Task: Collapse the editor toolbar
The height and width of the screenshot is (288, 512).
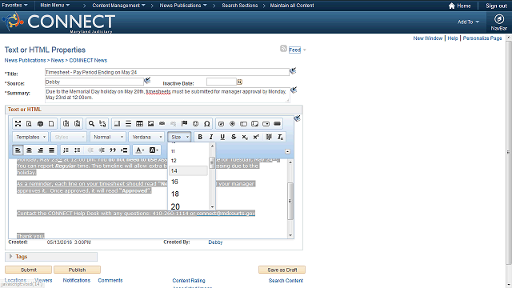Action: pyautogui.click(x=287, y=151)
